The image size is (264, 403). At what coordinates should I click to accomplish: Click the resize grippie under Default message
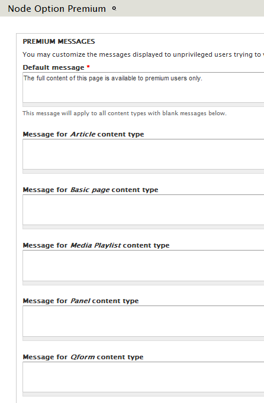point(143,105)
